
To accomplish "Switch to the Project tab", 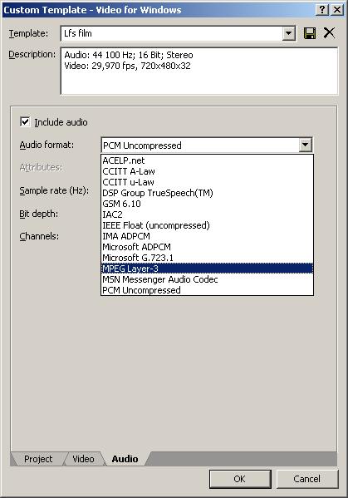I will click(x=38, y=459).
